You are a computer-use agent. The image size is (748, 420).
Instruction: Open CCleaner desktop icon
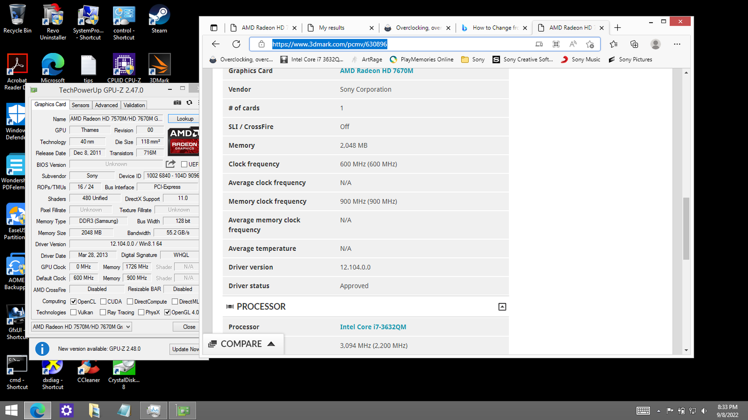click(x=88, y=372)
